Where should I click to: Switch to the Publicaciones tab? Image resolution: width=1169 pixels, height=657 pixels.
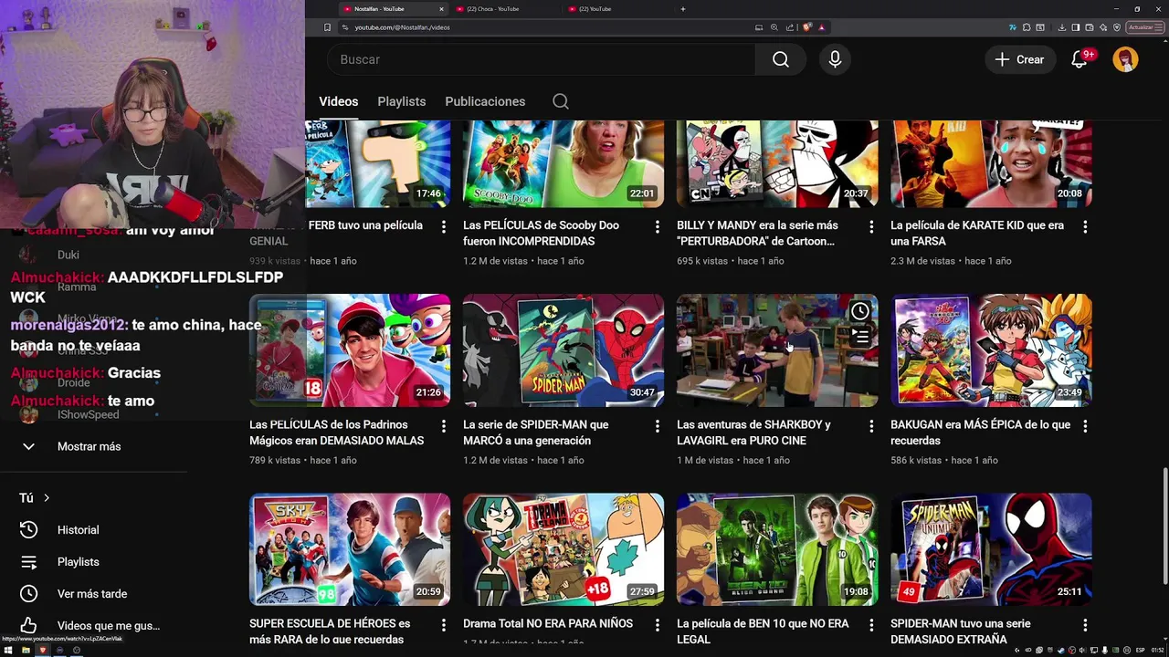485,101
